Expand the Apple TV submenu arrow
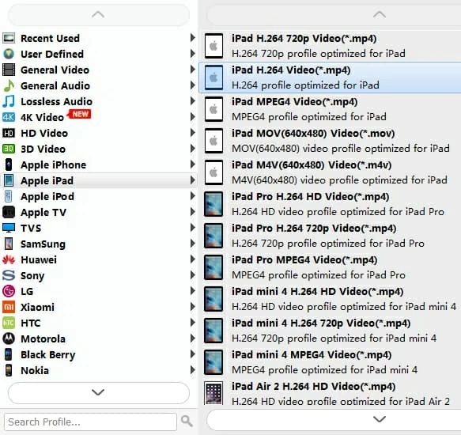This screenshot has height=435, width=461. pos(193,212)
